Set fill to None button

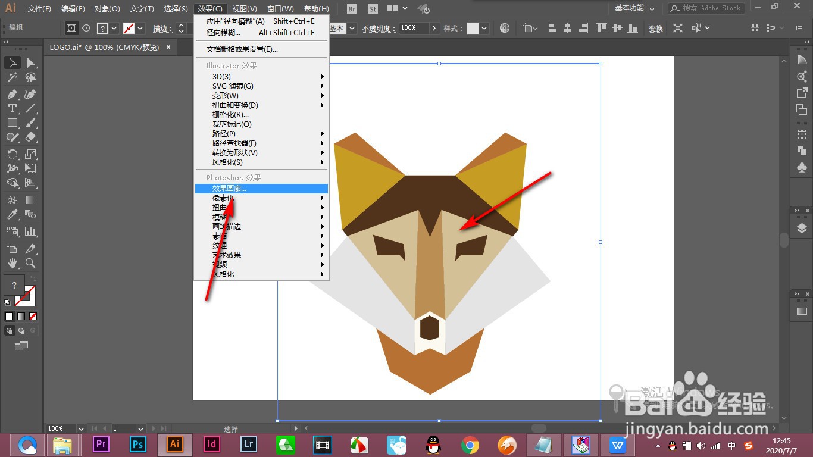(33, 317)
